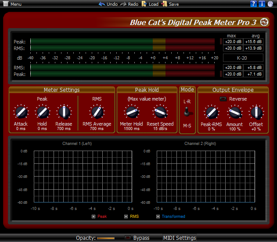
Task: Click the top Peak avg +15.6 dB value
Action: click(253, 42)
